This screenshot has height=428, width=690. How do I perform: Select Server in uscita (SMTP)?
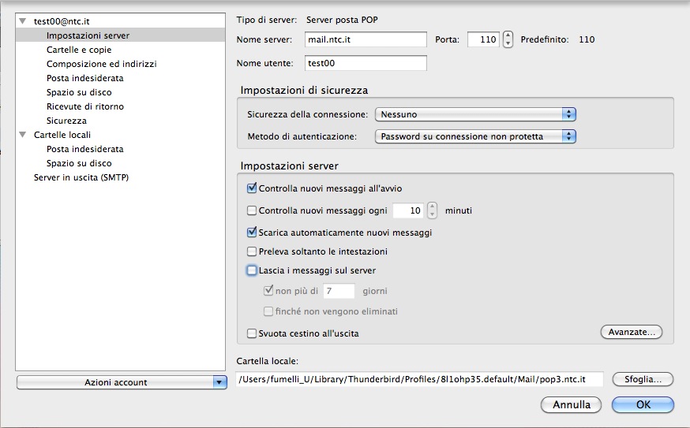point(81,177)
